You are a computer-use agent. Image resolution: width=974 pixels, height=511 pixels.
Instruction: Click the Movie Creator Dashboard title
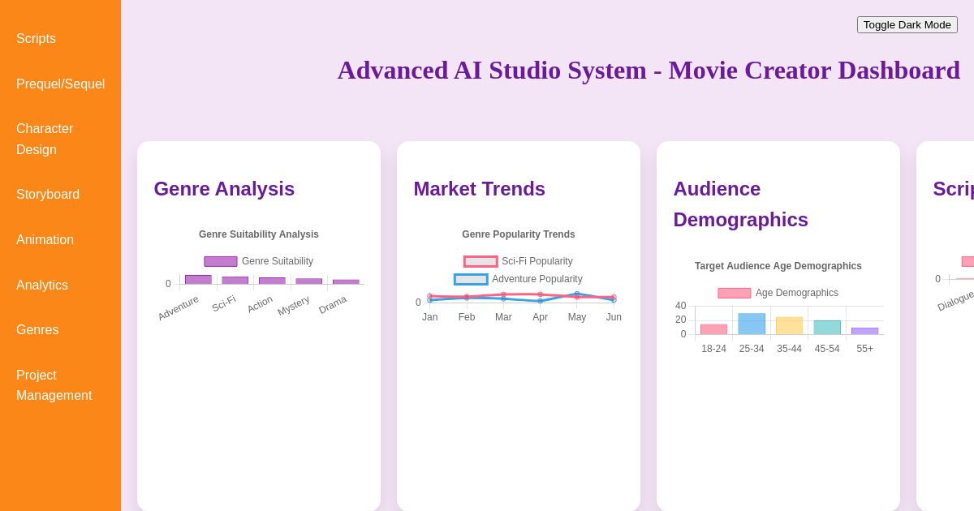point(649,71)
